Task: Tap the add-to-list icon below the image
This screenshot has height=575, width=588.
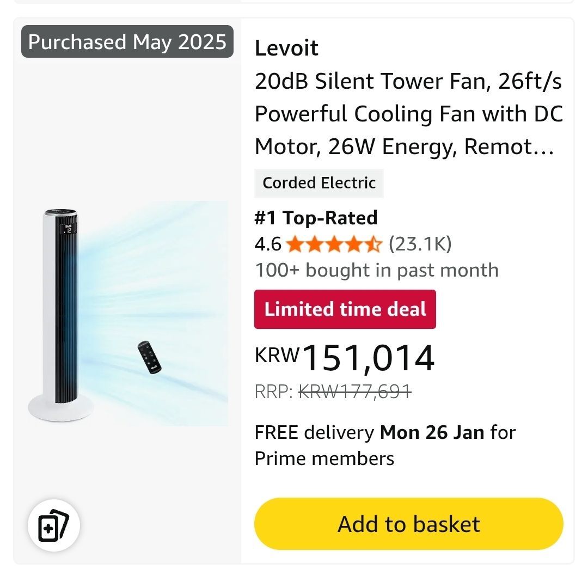Action: point(54,527)
